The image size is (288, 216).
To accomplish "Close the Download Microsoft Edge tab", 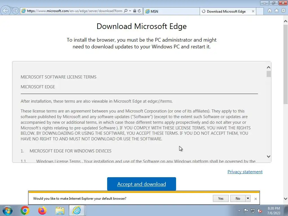I will pyautogui.click(x=253, y=11).
